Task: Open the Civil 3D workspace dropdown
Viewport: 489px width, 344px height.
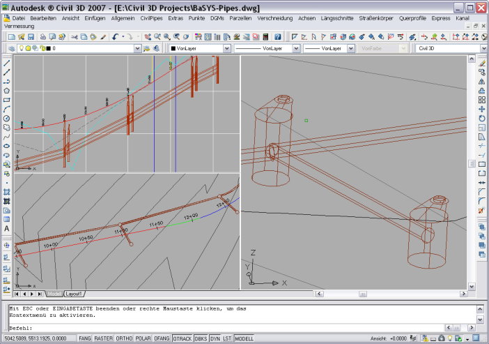Action: (x=483, y=49)
